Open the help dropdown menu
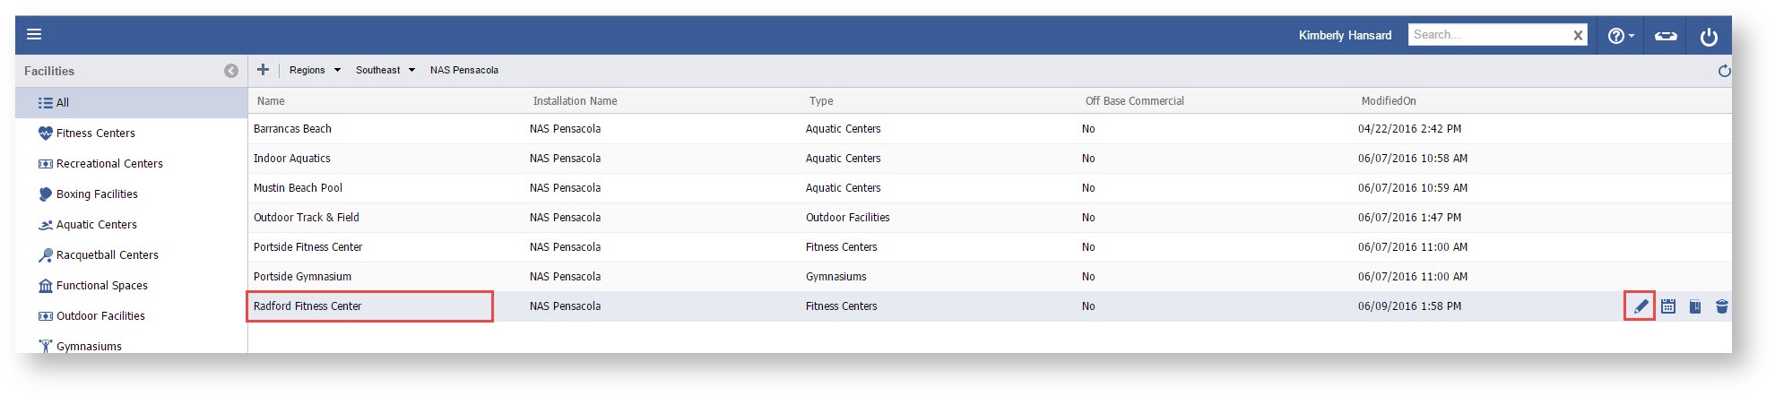1775x396 pixels. point(1621,36)
